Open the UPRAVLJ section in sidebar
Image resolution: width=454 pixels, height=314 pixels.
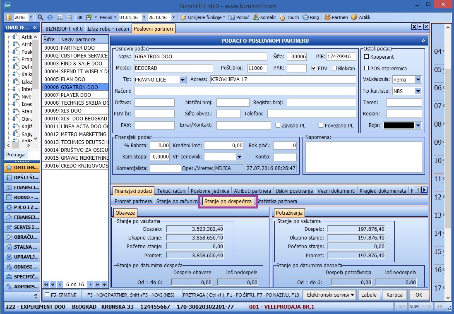tap(22, 257)
